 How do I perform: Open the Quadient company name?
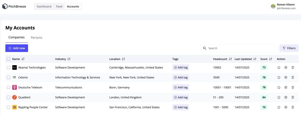[24, 97]
